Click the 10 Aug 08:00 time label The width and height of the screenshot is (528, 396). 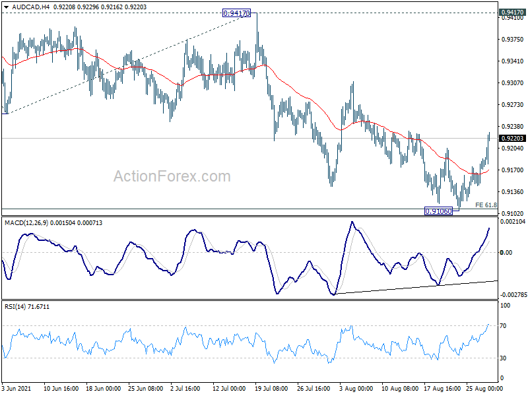coord(400,389)
